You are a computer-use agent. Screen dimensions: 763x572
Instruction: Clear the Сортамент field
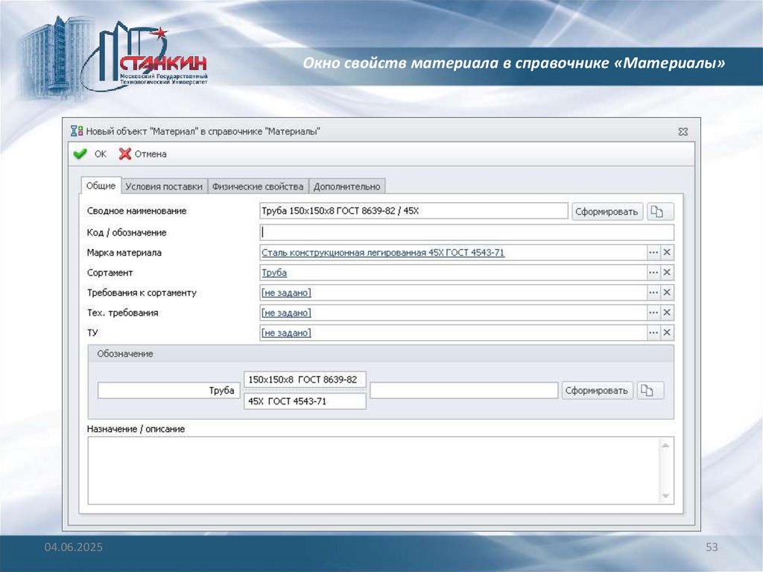[667, 272]
